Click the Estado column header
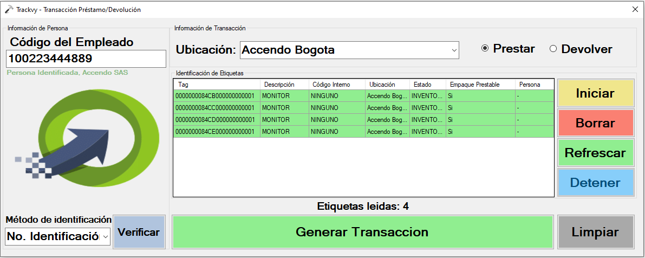 tap(428, 85)
